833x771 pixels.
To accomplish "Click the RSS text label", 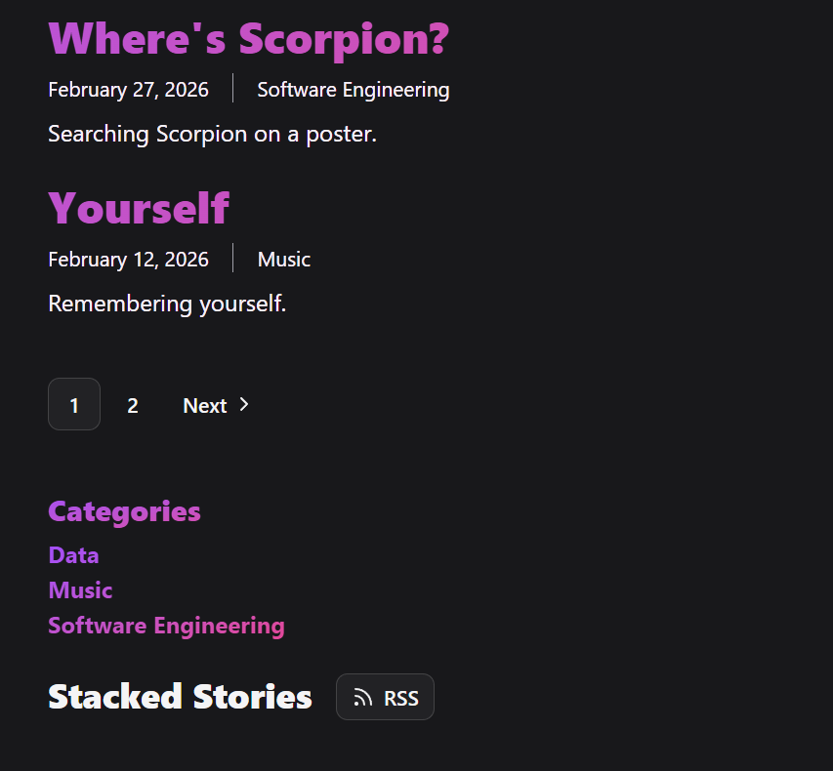I will 401,698.
